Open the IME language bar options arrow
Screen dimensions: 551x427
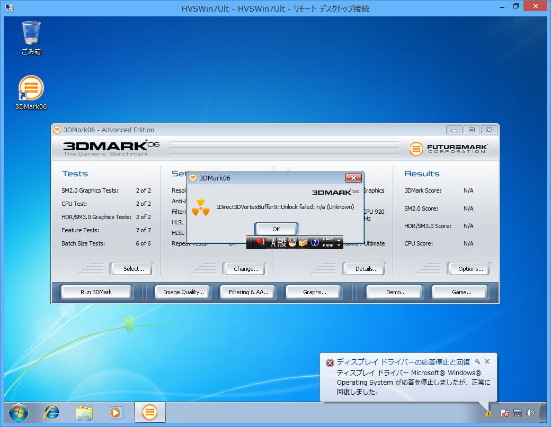(339, 246)
